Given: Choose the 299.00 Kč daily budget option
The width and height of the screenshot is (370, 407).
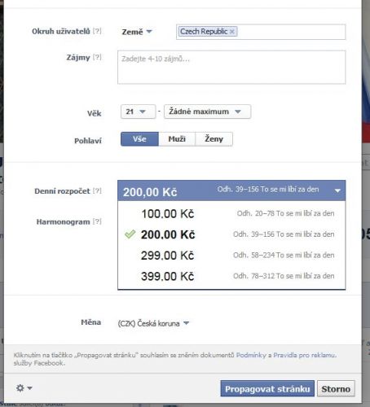Looking at the screenshot, I should (231, 256).
